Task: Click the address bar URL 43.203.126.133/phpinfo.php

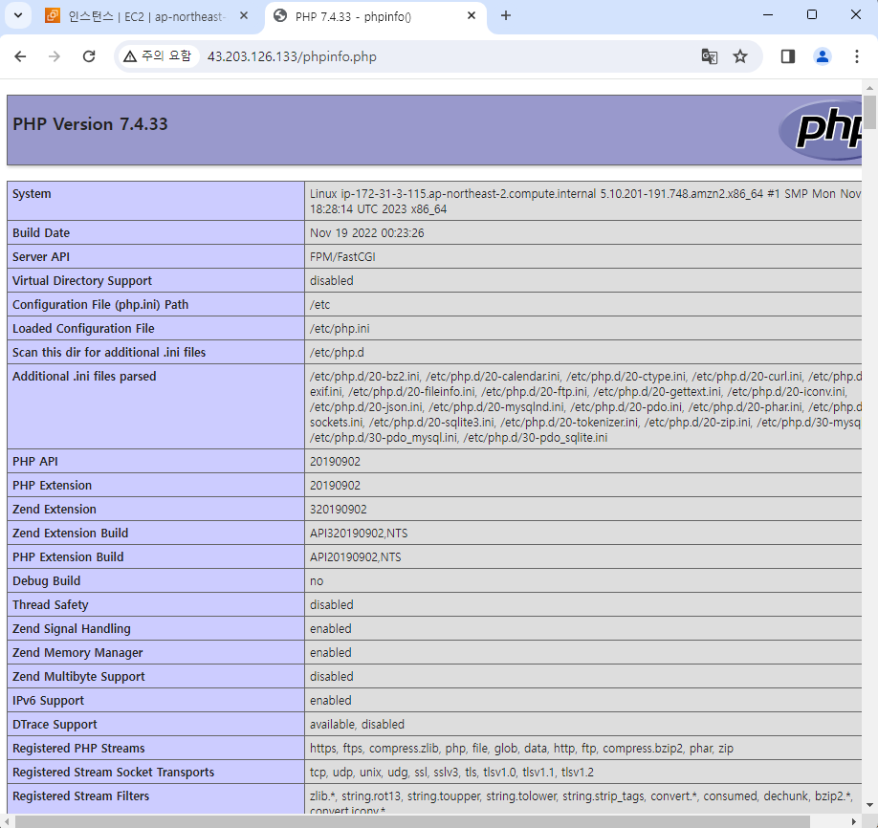Action: pos(292,56)
